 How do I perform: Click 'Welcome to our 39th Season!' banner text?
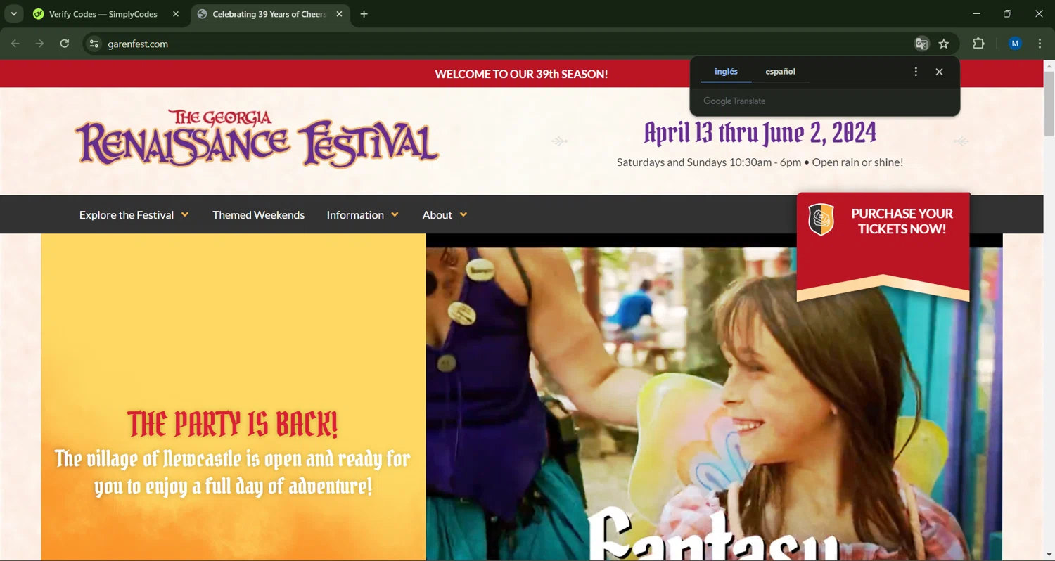(x=521, y=74)
